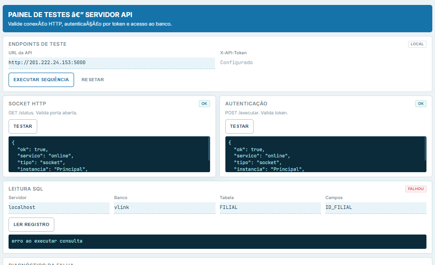This screenshot has height=265, width=435.
Task: Edit the Campos field containing ID_FILIAL
Action: [x=376, y=208]
